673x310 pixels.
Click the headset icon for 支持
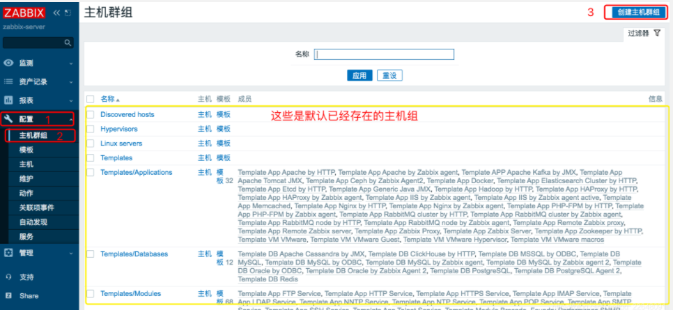(8, 277)
